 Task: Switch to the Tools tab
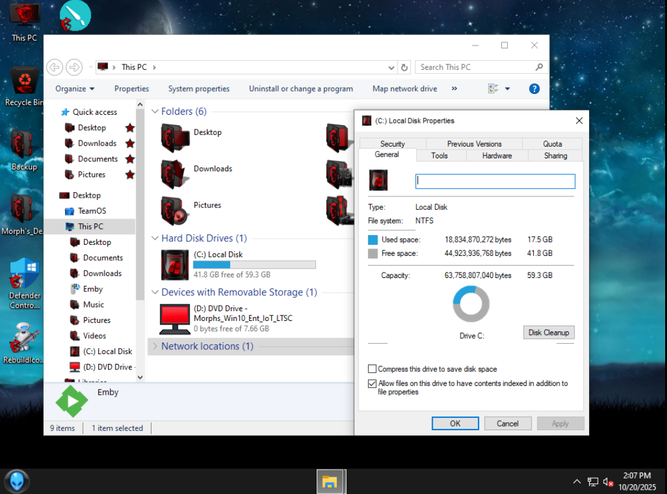(439, 156)
